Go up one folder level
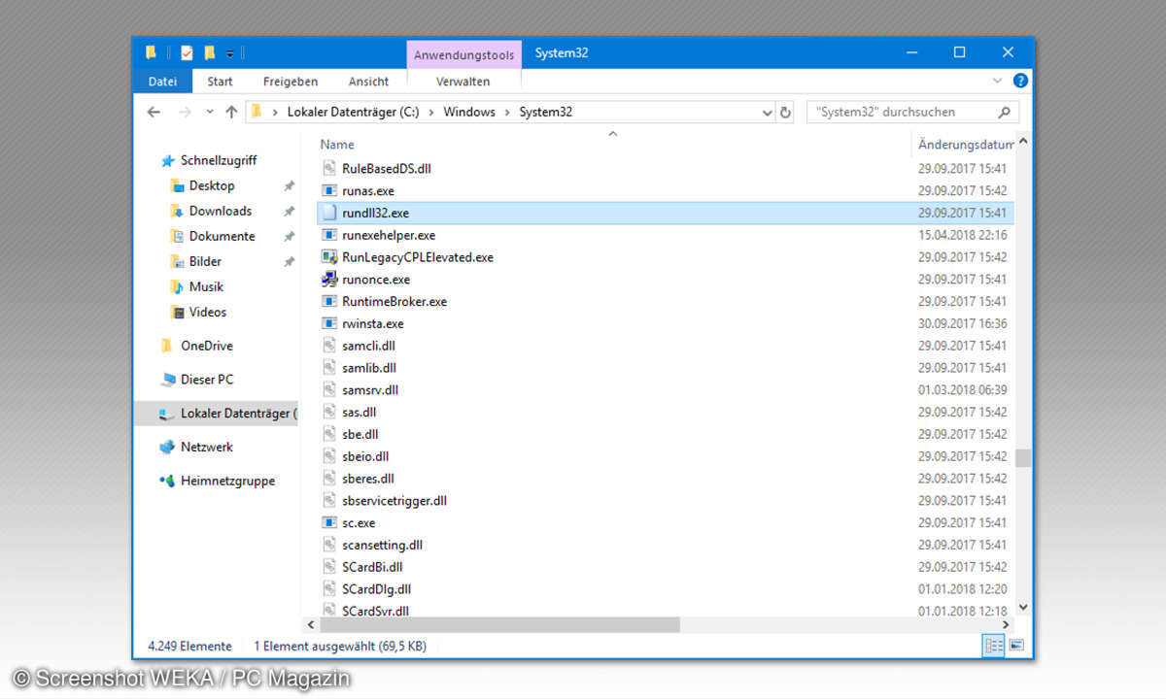Screen dimensions: 1166x699 click(231, 112)
